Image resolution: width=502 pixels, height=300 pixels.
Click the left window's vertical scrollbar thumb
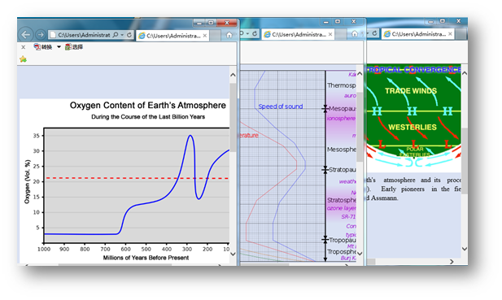(233, 117)
